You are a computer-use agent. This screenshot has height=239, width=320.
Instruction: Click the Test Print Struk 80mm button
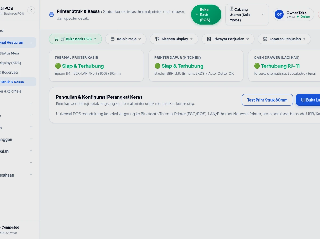click(x=267, y=100)
